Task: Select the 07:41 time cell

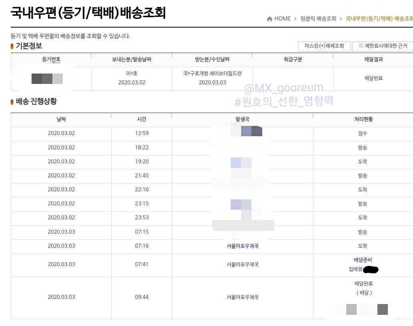Action: (142, 264)
